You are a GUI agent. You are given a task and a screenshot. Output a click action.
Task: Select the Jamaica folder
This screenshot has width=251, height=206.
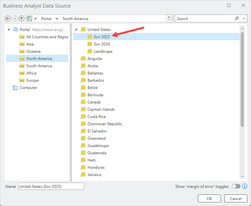91,175
